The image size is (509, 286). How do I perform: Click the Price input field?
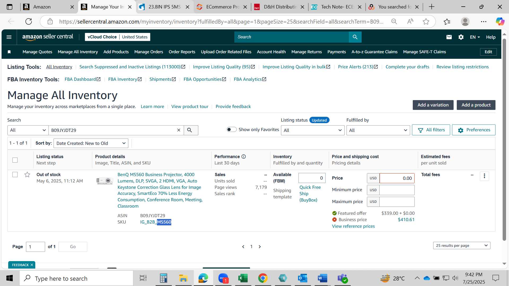click(397, 178)
